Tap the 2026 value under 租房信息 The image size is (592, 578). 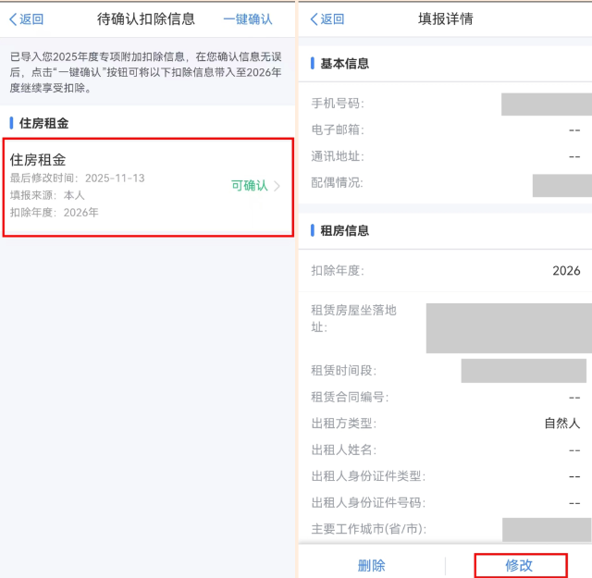point(565,271)
